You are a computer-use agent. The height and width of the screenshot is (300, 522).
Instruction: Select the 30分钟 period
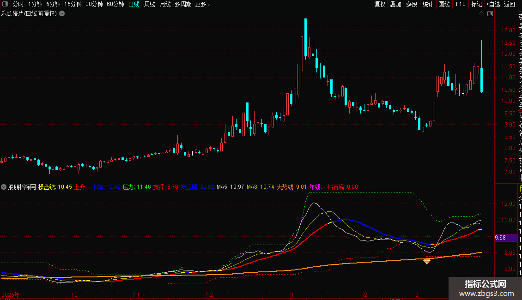(94, 4)
